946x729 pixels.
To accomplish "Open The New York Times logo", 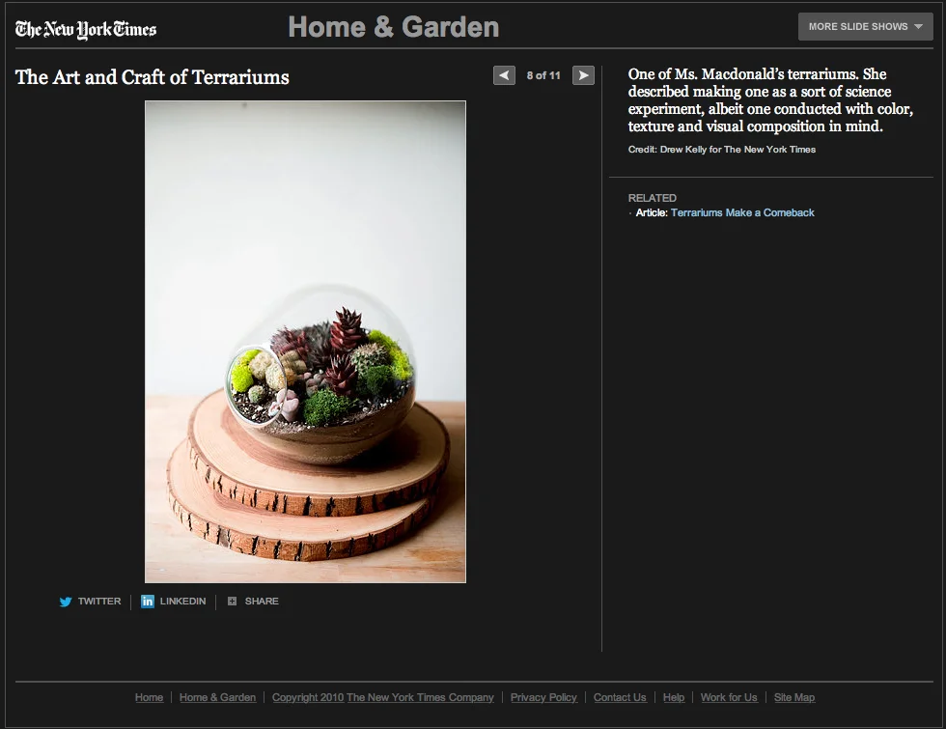I will point(86,29).
